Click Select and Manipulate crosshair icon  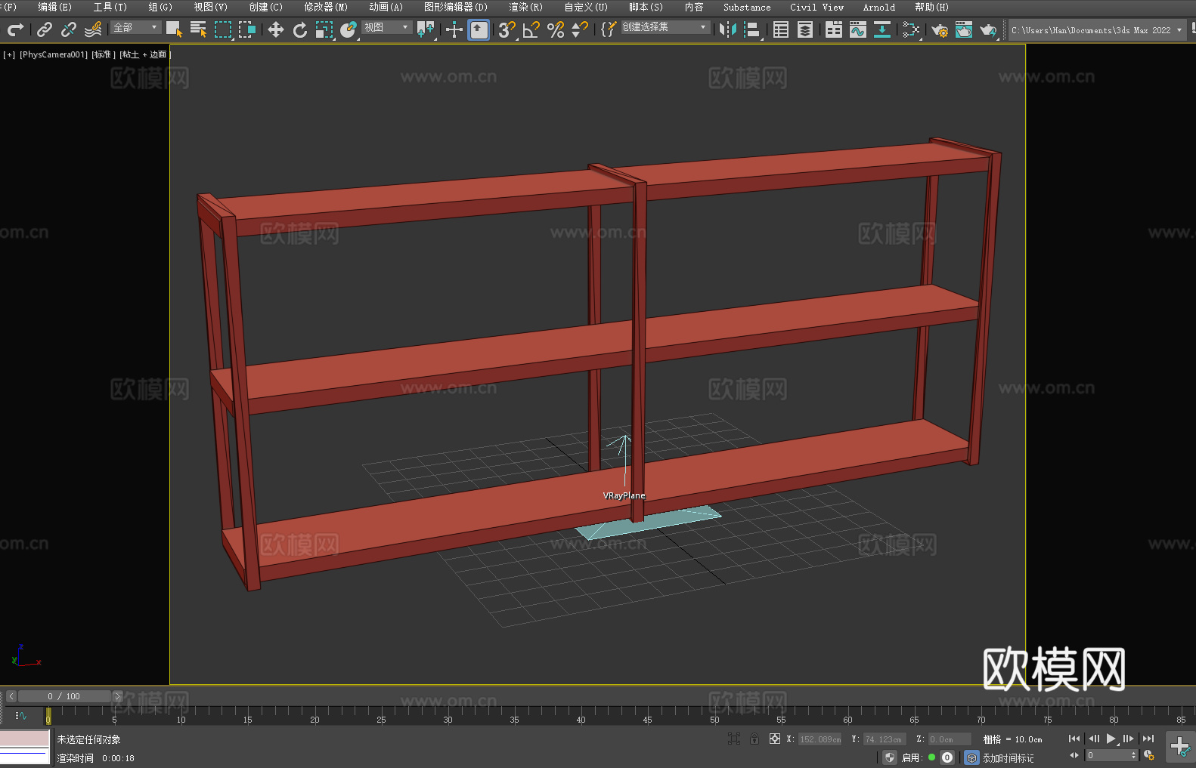454,29
